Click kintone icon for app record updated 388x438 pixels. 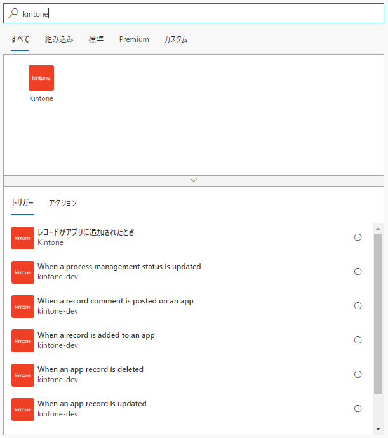click(23, 409)
